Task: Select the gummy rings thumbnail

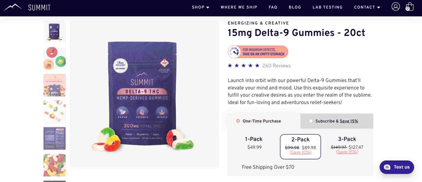Action: click(x=55, y=112)
